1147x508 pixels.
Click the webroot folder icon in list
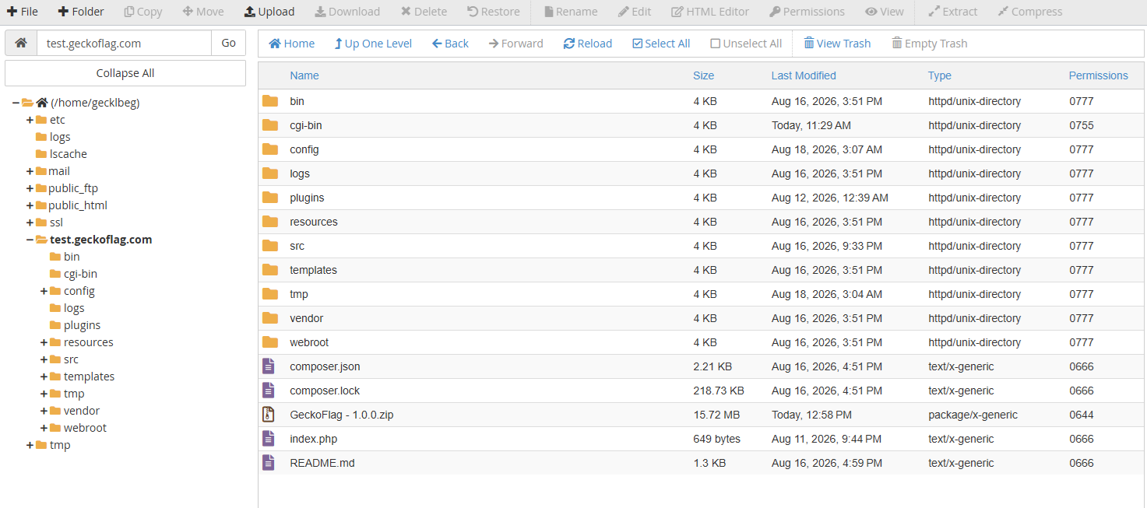(270, 342)
